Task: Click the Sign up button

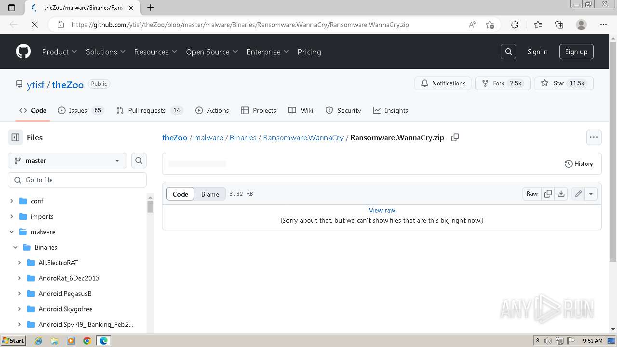Action: click(x=576, y=52)
